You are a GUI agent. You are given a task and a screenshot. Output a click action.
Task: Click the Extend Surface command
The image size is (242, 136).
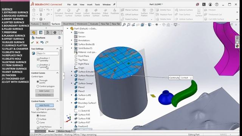pos(184,10)
